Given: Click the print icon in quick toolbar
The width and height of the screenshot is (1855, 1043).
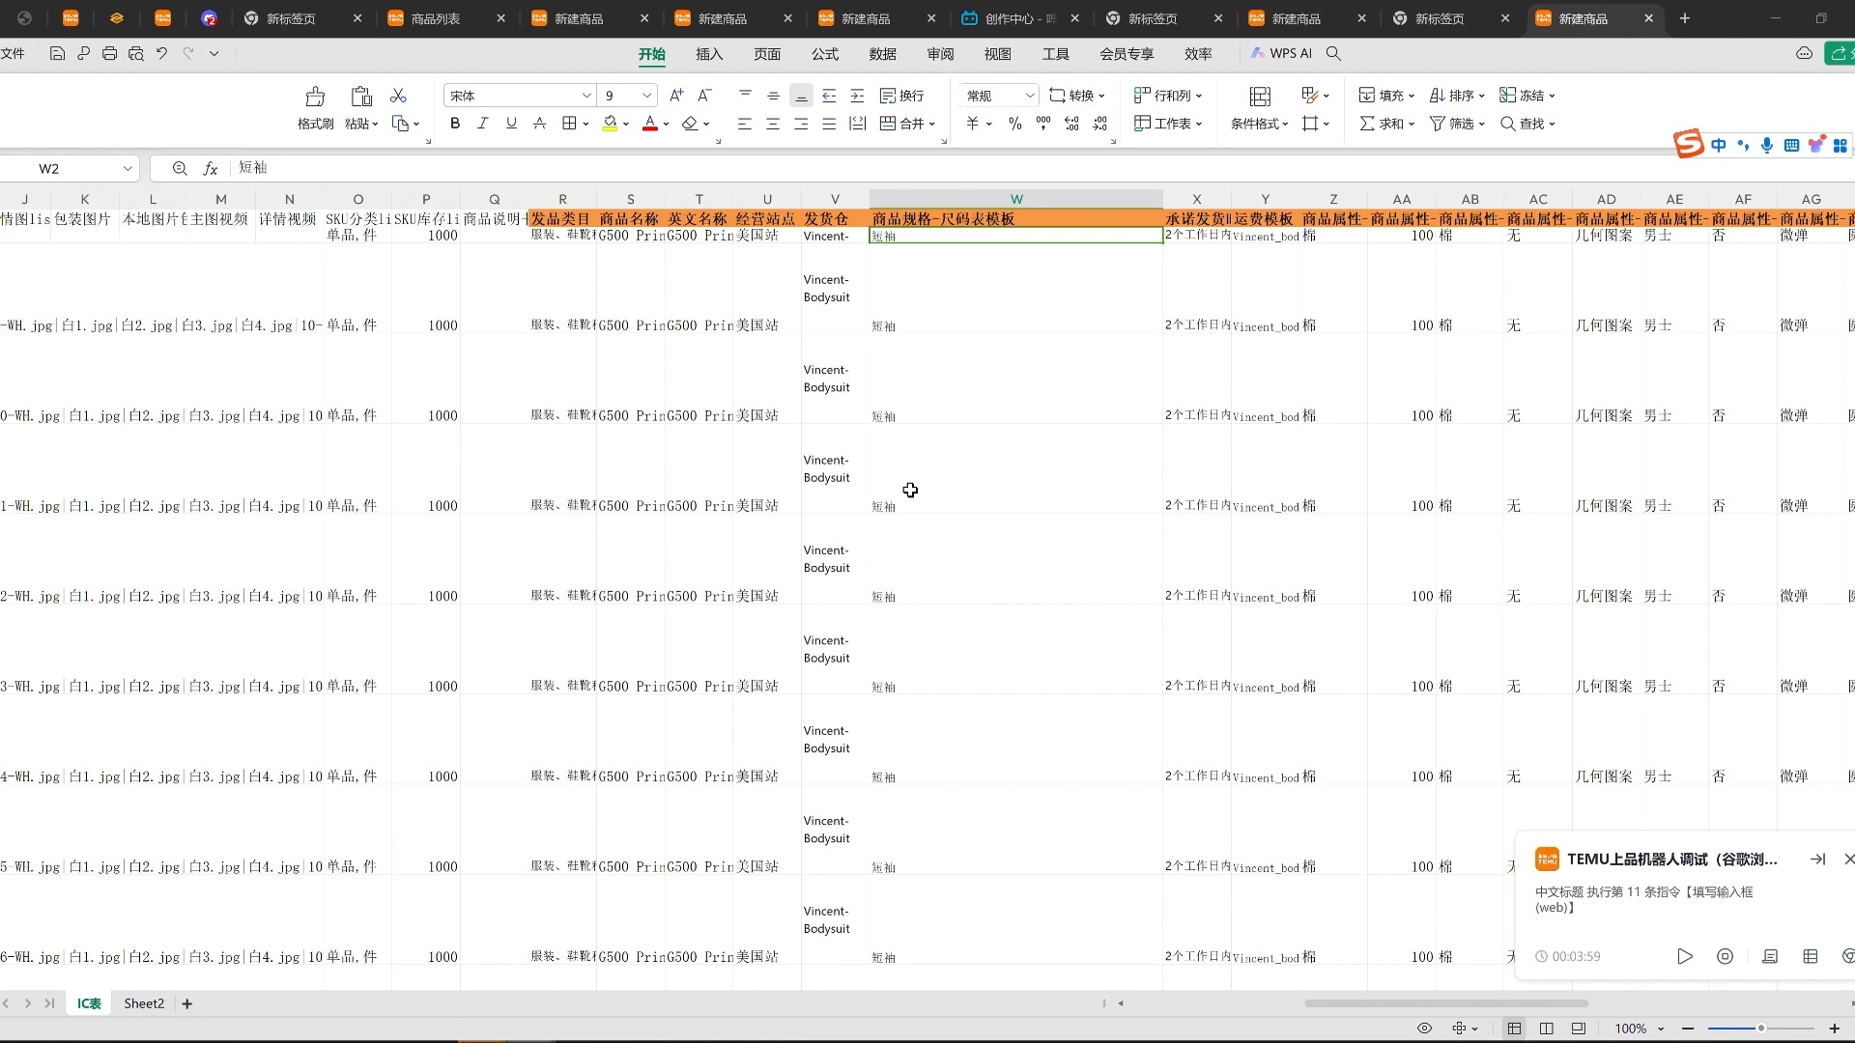Looking at the screenshot, I should pos(109,54).
